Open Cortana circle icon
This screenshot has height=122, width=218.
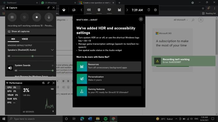point(66,119)
